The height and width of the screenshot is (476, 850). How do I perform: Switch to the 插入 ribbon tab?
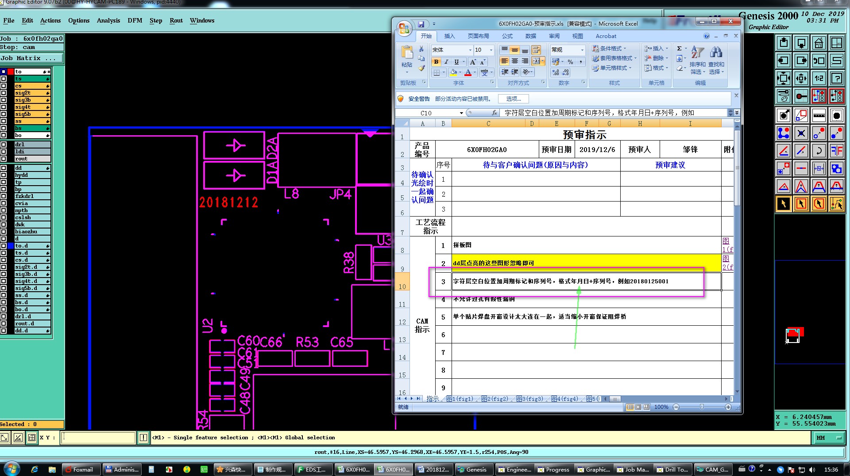[449, 36]
